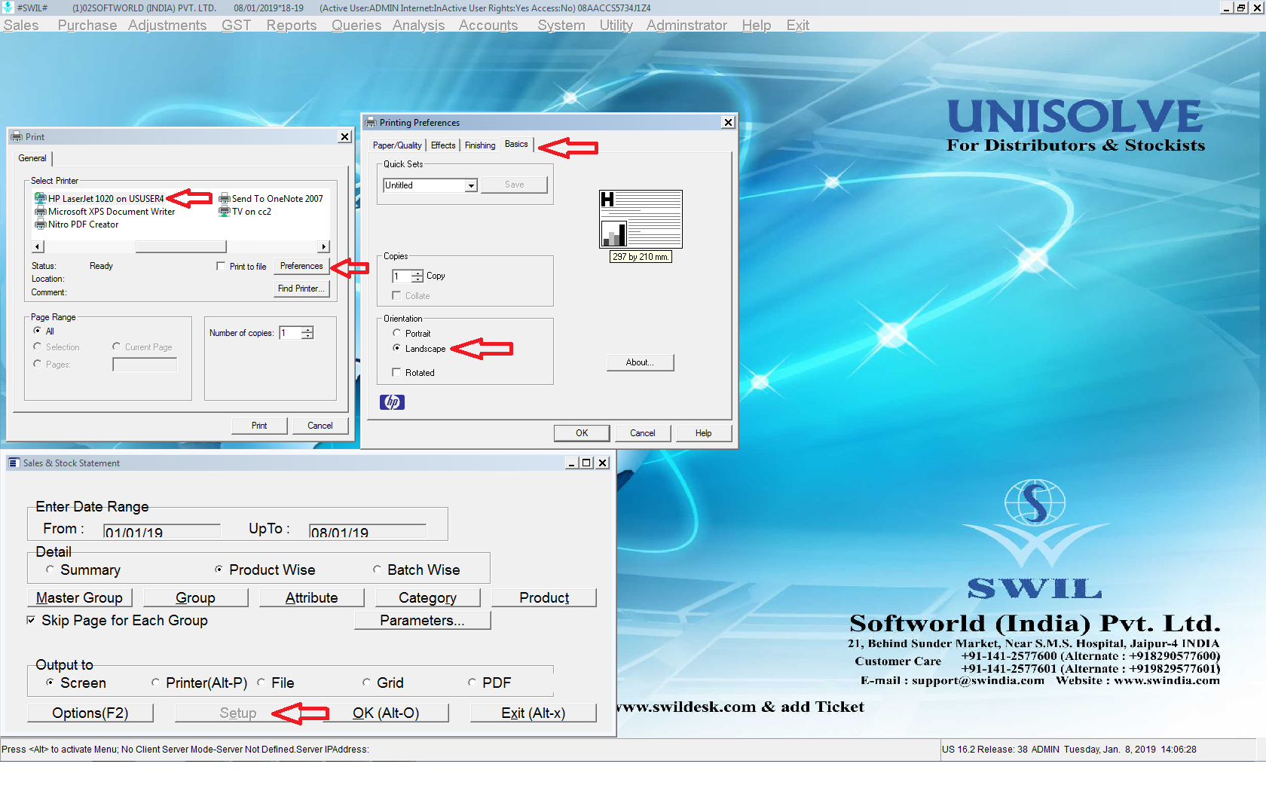Click the From date field
This screenshot has height=791, width=1266.
pyautogui.click(x=161, y=531)
